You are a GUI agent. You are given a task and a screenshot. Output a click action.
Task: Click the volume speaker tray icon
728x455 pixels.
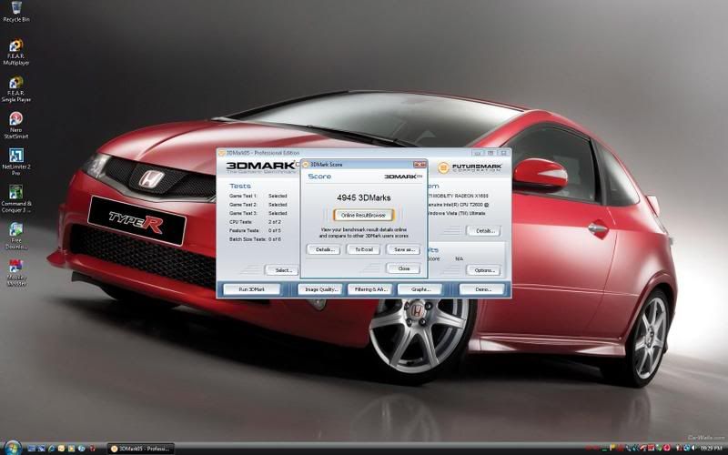coord(693,448)
